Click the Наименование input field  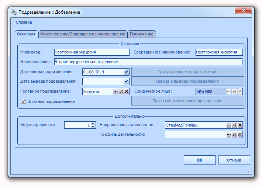point(148,62)
